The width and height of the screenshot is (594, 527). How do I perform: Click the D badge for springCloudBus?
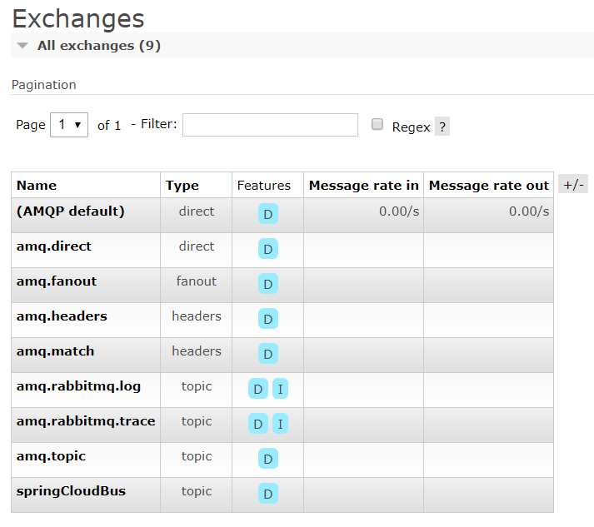[x=267, y=494]
